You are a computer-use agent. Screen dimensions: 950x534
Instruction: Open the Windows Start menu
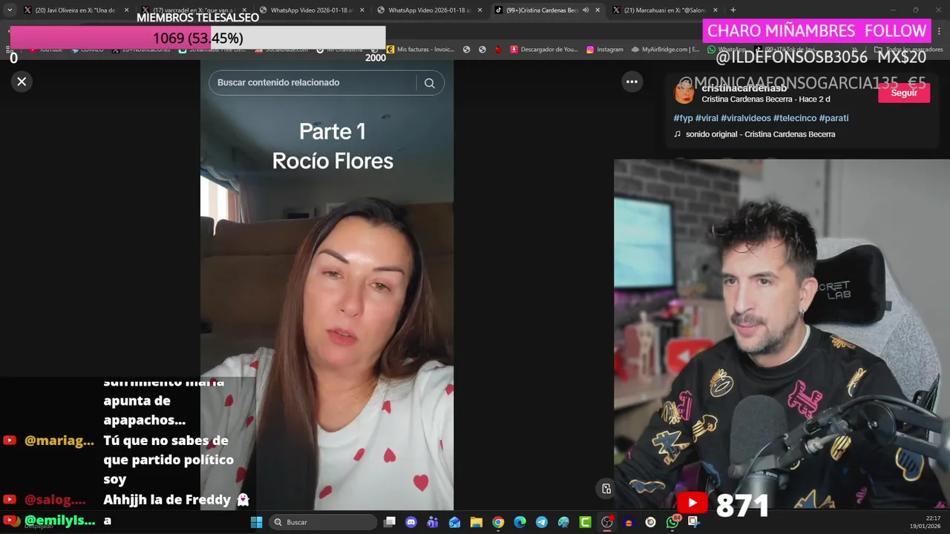(x=256, y=522)
